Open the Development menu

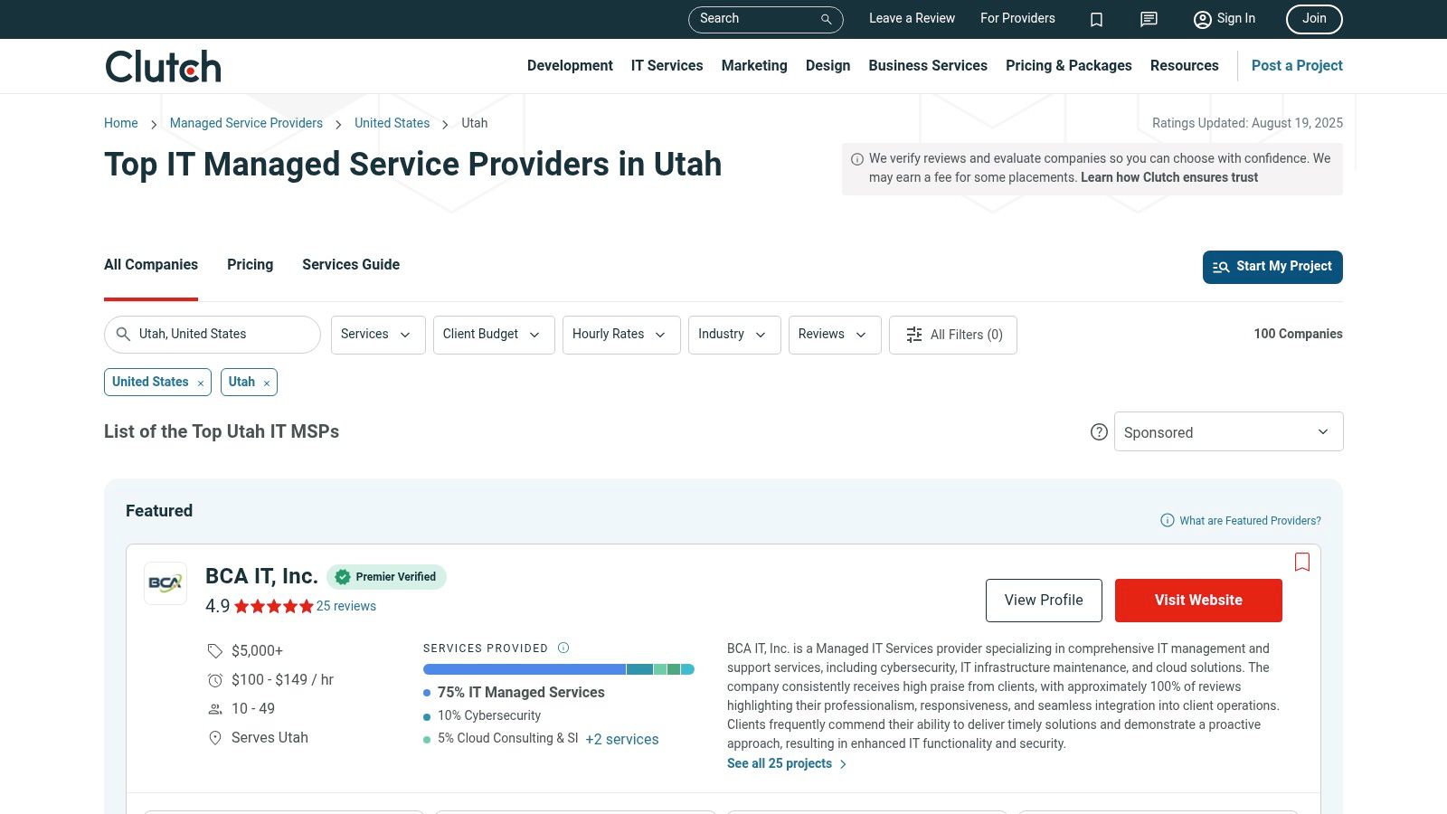[570, 66]
